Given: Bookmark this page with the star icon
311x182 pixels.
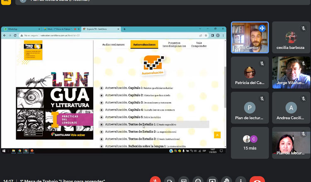Looking at the screenshot, I should click(206, 35).
